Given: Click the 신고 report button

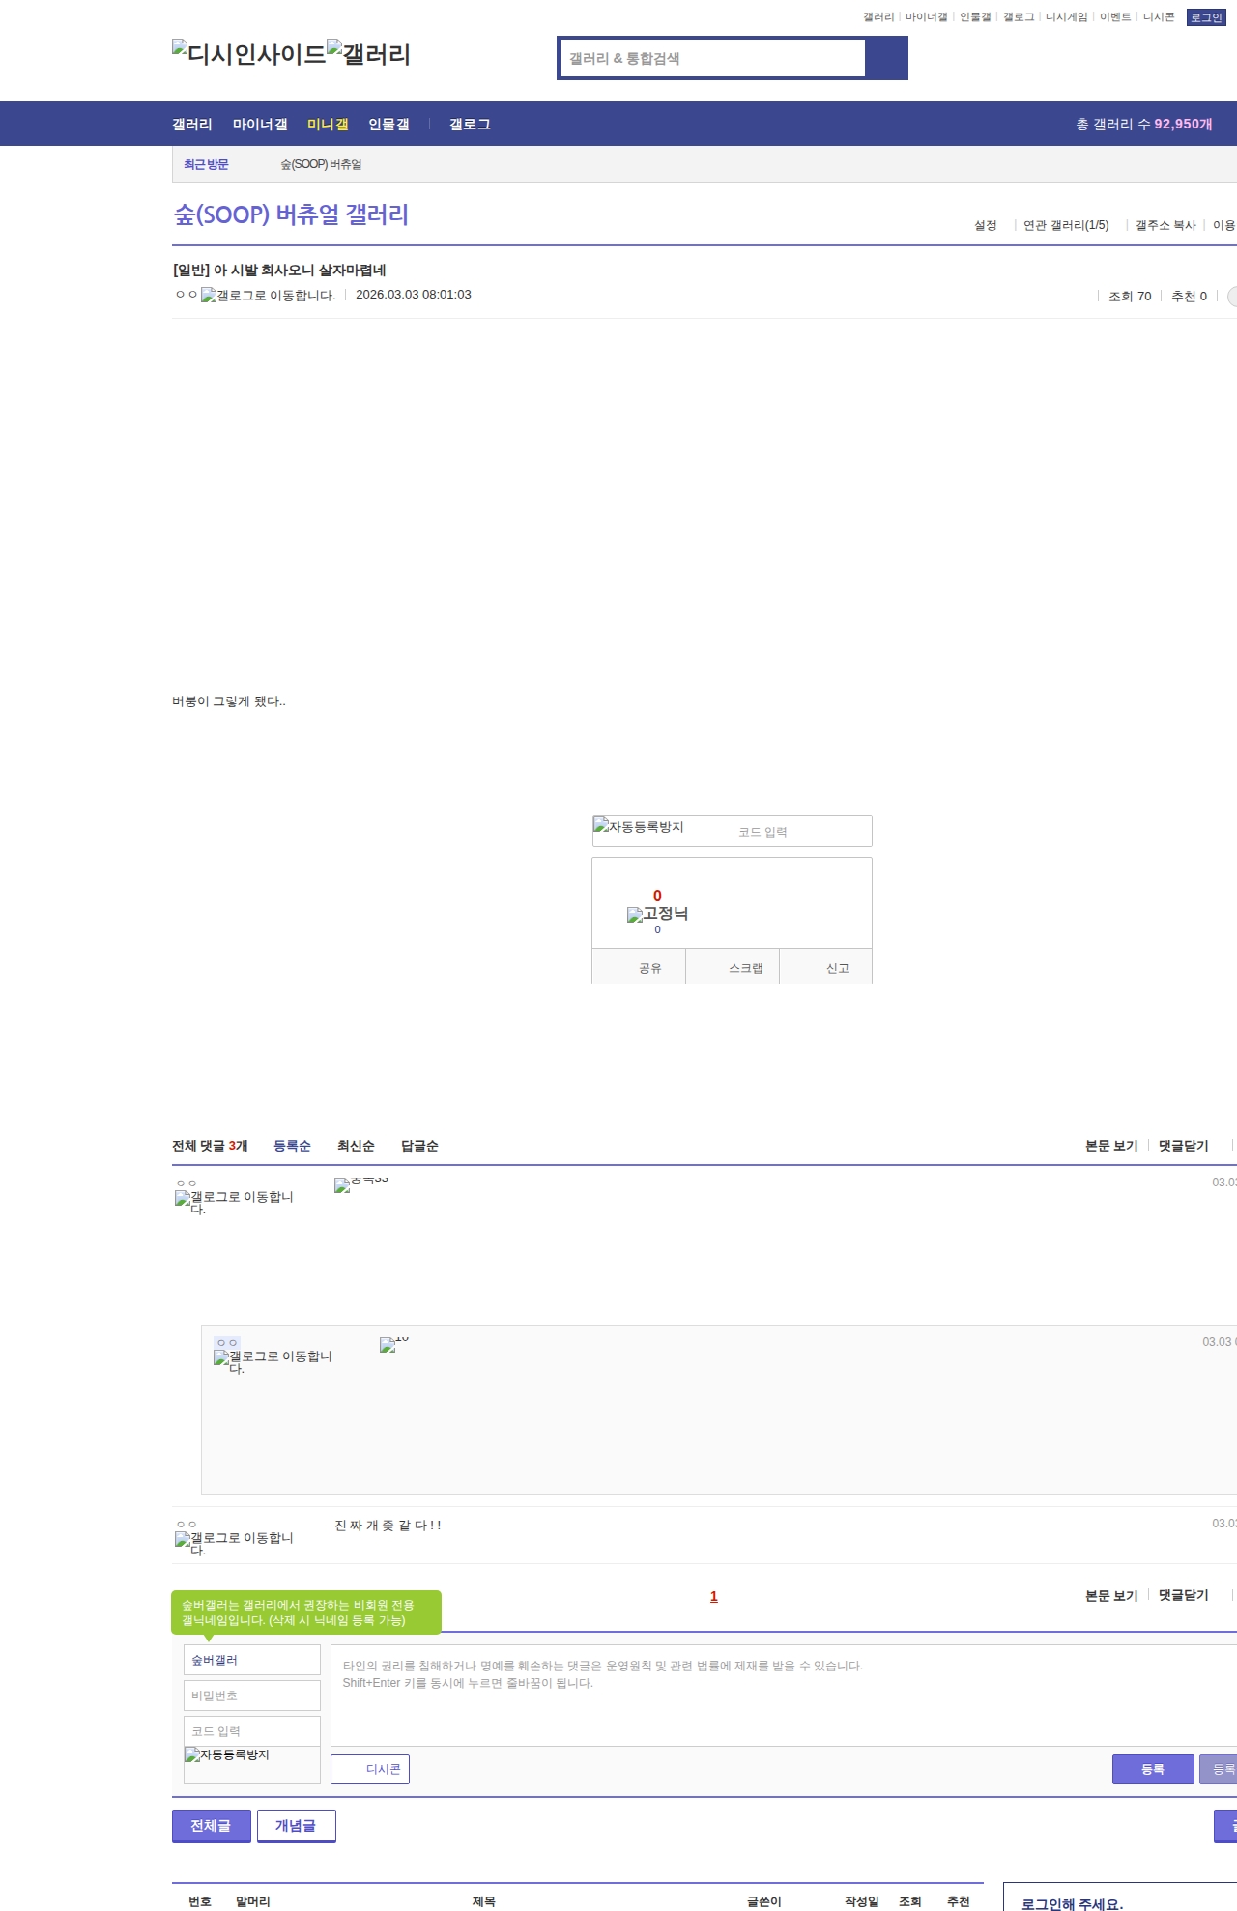Looking at the screenshot, I should (837, 968).
